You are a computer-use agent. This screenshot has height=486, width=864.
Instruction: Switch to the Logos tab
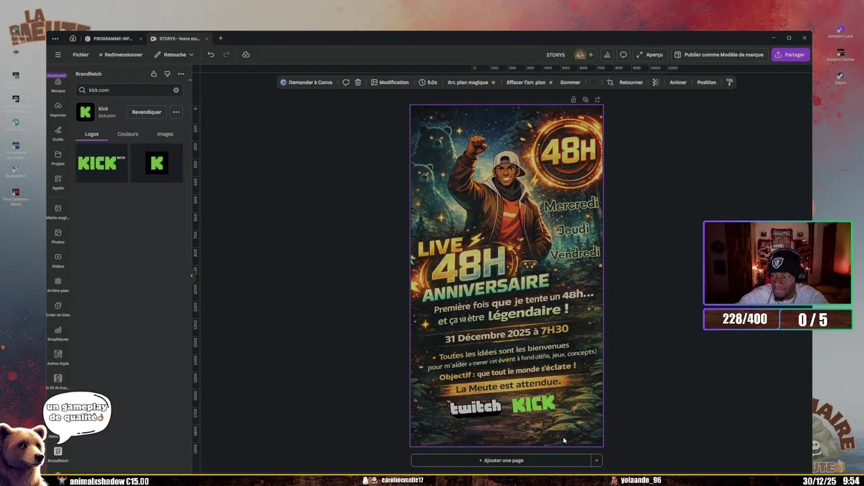(x=92, y=134)
